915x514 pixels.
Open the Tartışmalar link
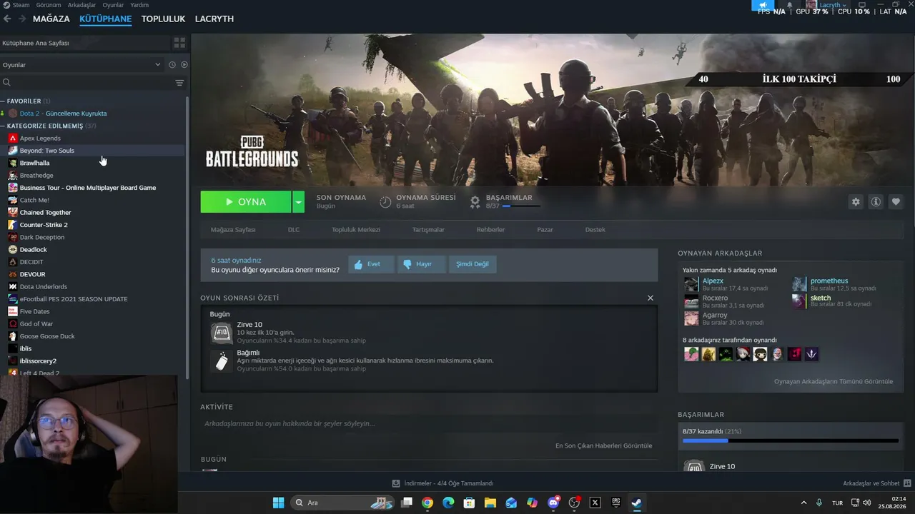428,230
